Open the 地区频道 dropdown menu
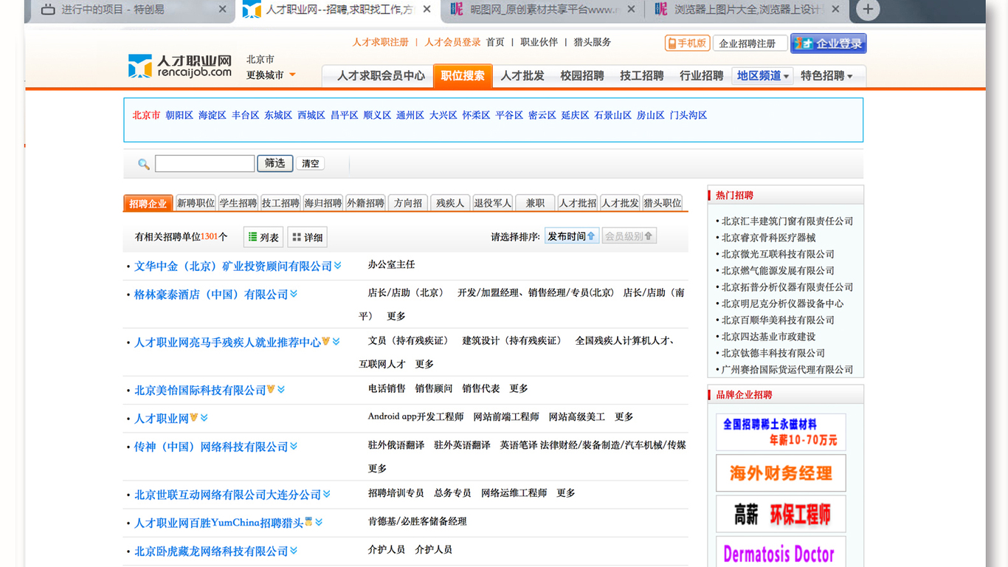This screenshot has height=567, width=1008. pos(763,75)
